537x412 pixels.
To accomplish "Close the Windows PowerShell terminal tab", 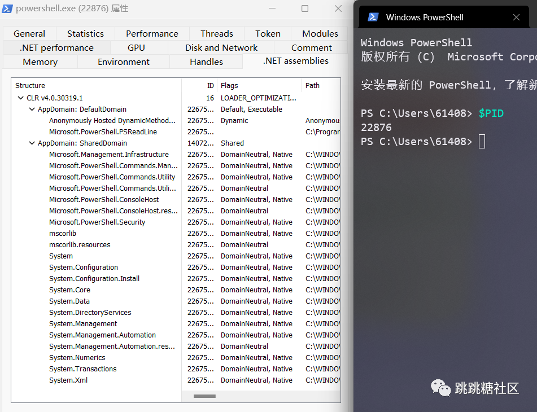I will [516, 17].
